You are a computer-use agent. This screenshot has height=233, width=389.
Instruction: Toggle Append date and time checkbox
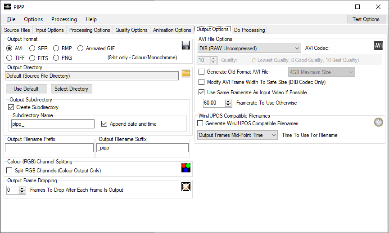pos(104,123)
